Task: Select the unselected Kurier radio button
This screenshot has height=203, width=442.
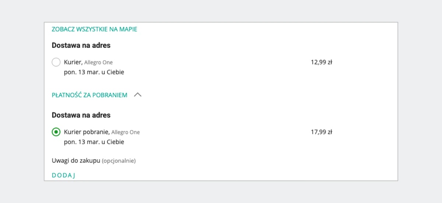Action: pyautogui.click(x=56, y=62)
